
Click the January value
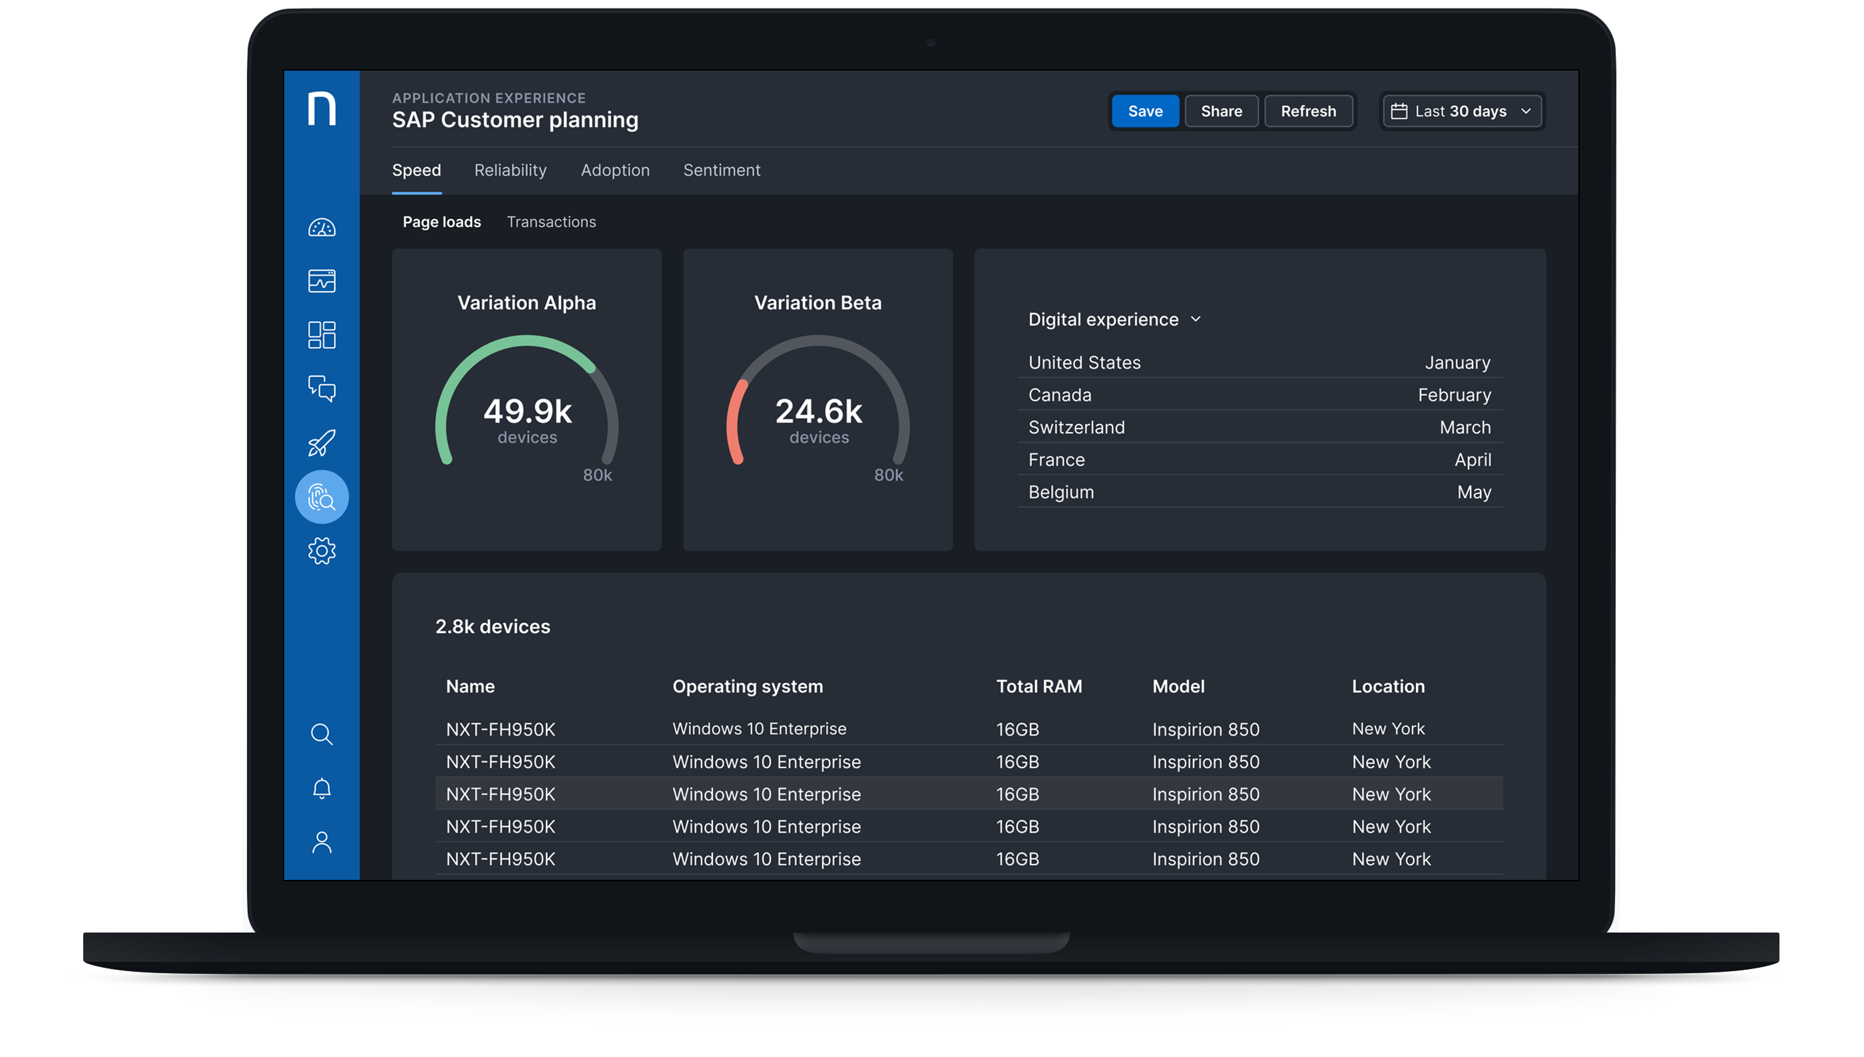point(1457,362)
